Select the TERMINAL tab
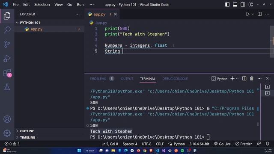This screenshot has height=154, width=274. click(148, 79)
